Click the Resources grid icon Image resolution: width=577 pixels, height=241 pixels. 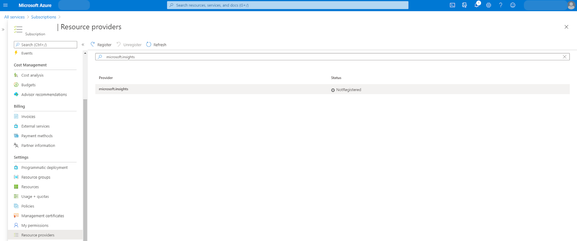[16, 187]
